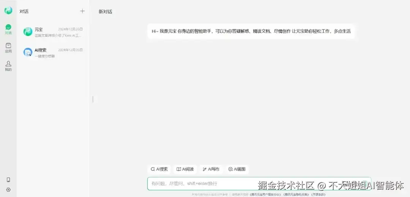The width and height of the screenshot is (410, 197).
Task: Open the 应用 apps sidebar tab
Action: pyautogui.click(x=8, y=48)
